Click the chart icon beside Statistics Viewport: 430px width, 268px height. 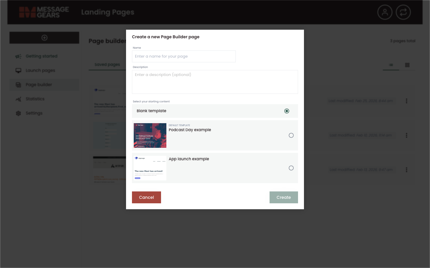[18, 99]
